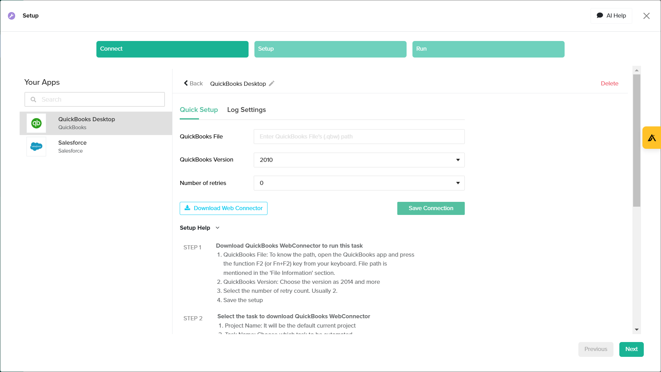This screenshot has width=661, height=372.
Task: Collapse the Setup Help section
Action: pyautogui.click(x=217, y=228)
